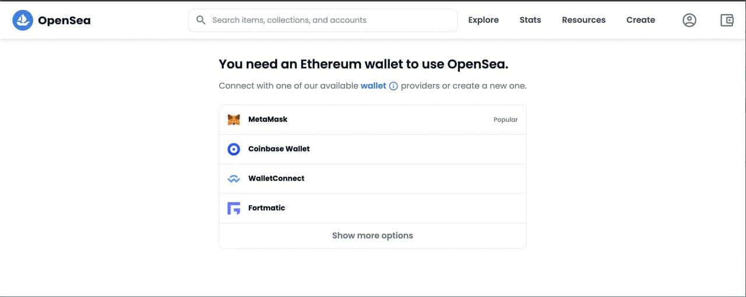Go to the Create page

641,20
